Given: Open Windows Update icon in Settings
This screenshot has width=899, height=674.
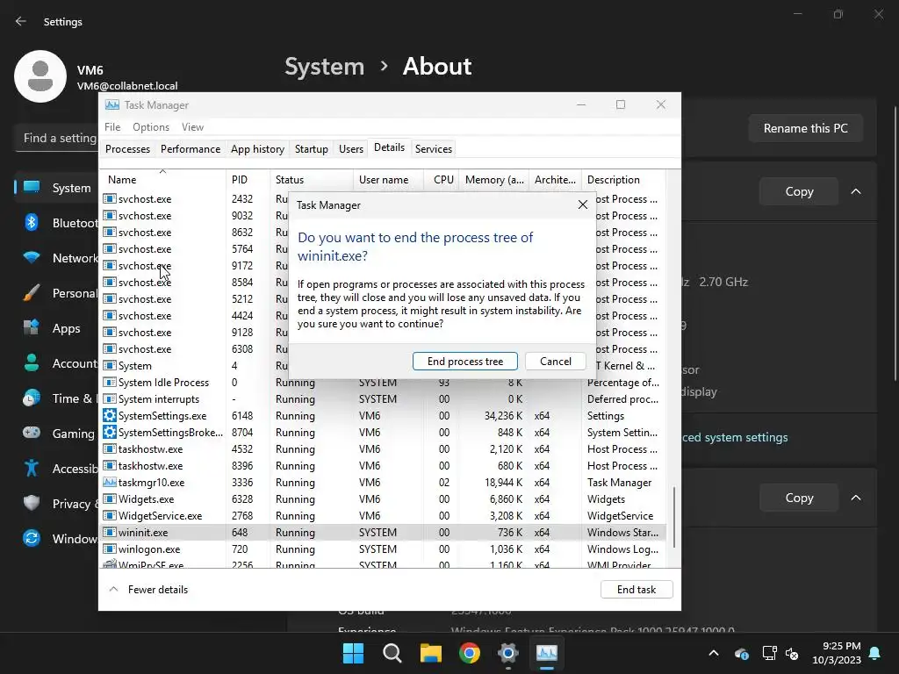Looking at the screenshot, I should 32,538.
